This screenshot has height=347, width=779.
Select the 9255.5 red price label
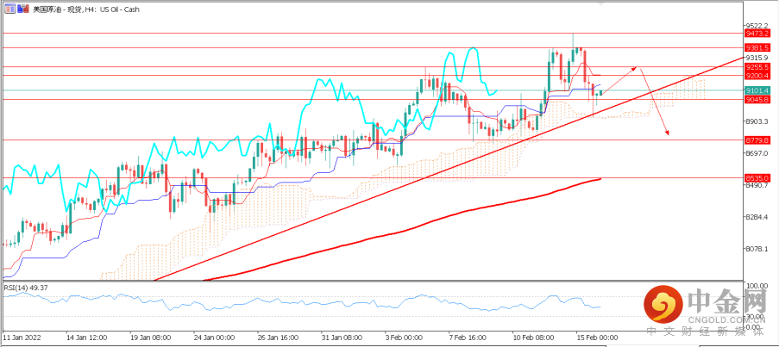pos(757,66)
